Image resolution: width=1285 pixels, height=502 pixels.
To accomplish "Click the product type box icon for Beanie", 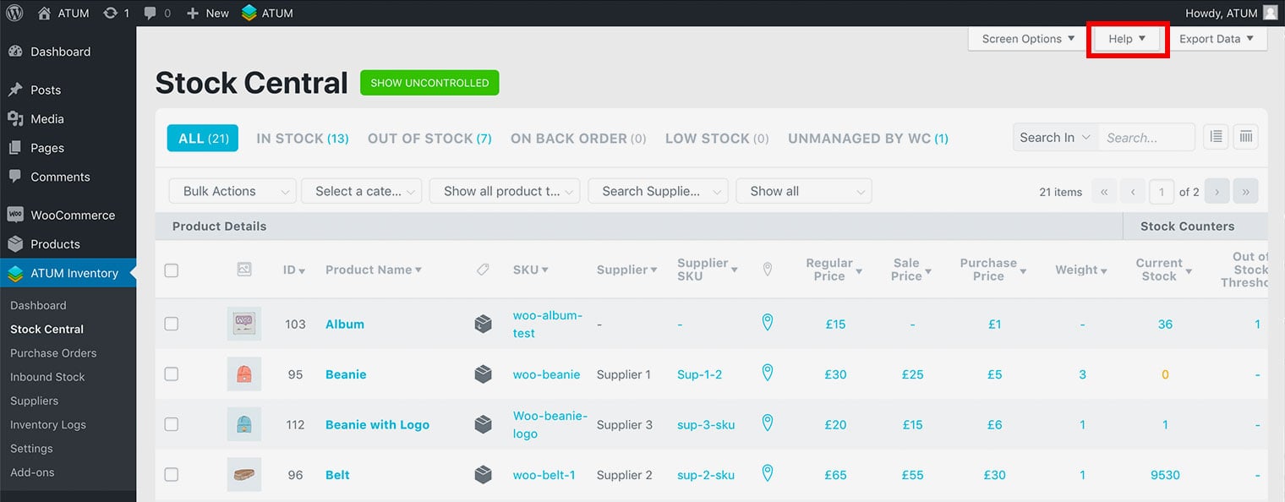I will (483, 374).
